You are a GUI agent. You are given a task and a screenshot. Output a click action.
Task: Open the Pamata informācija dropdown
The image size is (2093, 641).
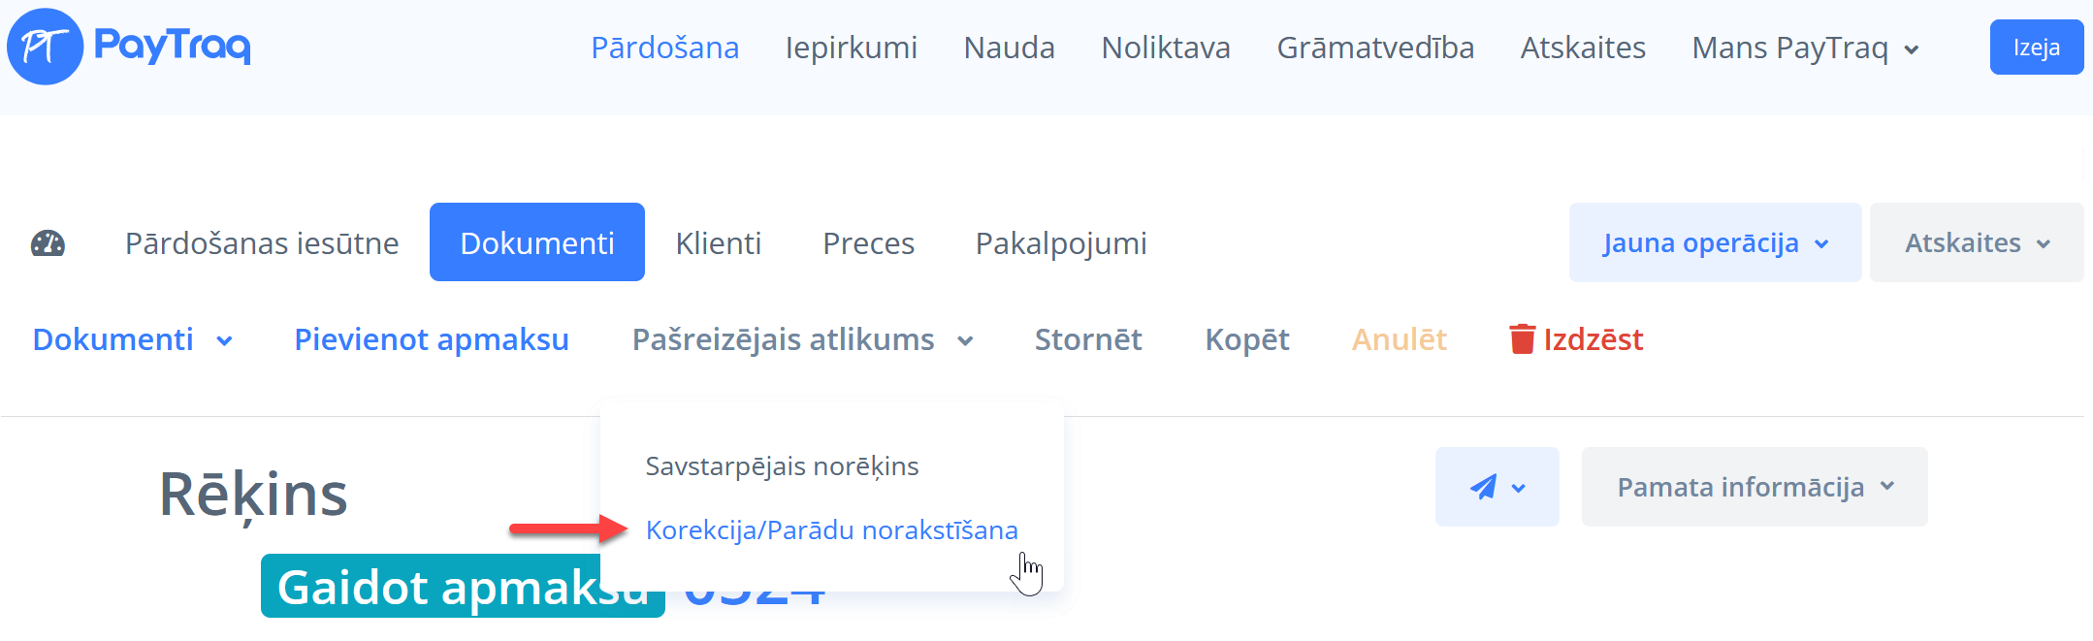(x=1754, y=487)
